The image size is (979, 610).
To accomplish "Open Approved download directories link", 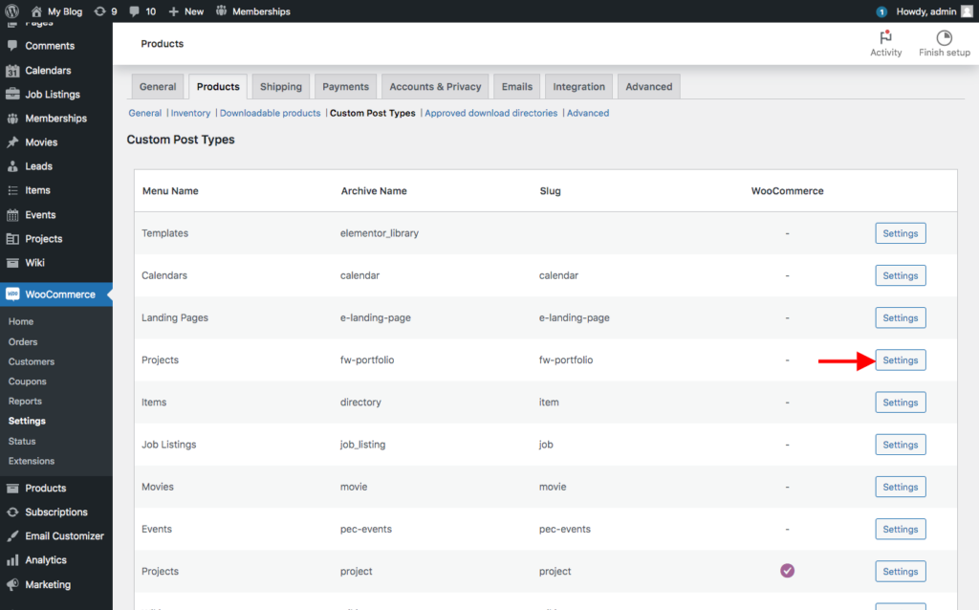I will click(490, 113).
